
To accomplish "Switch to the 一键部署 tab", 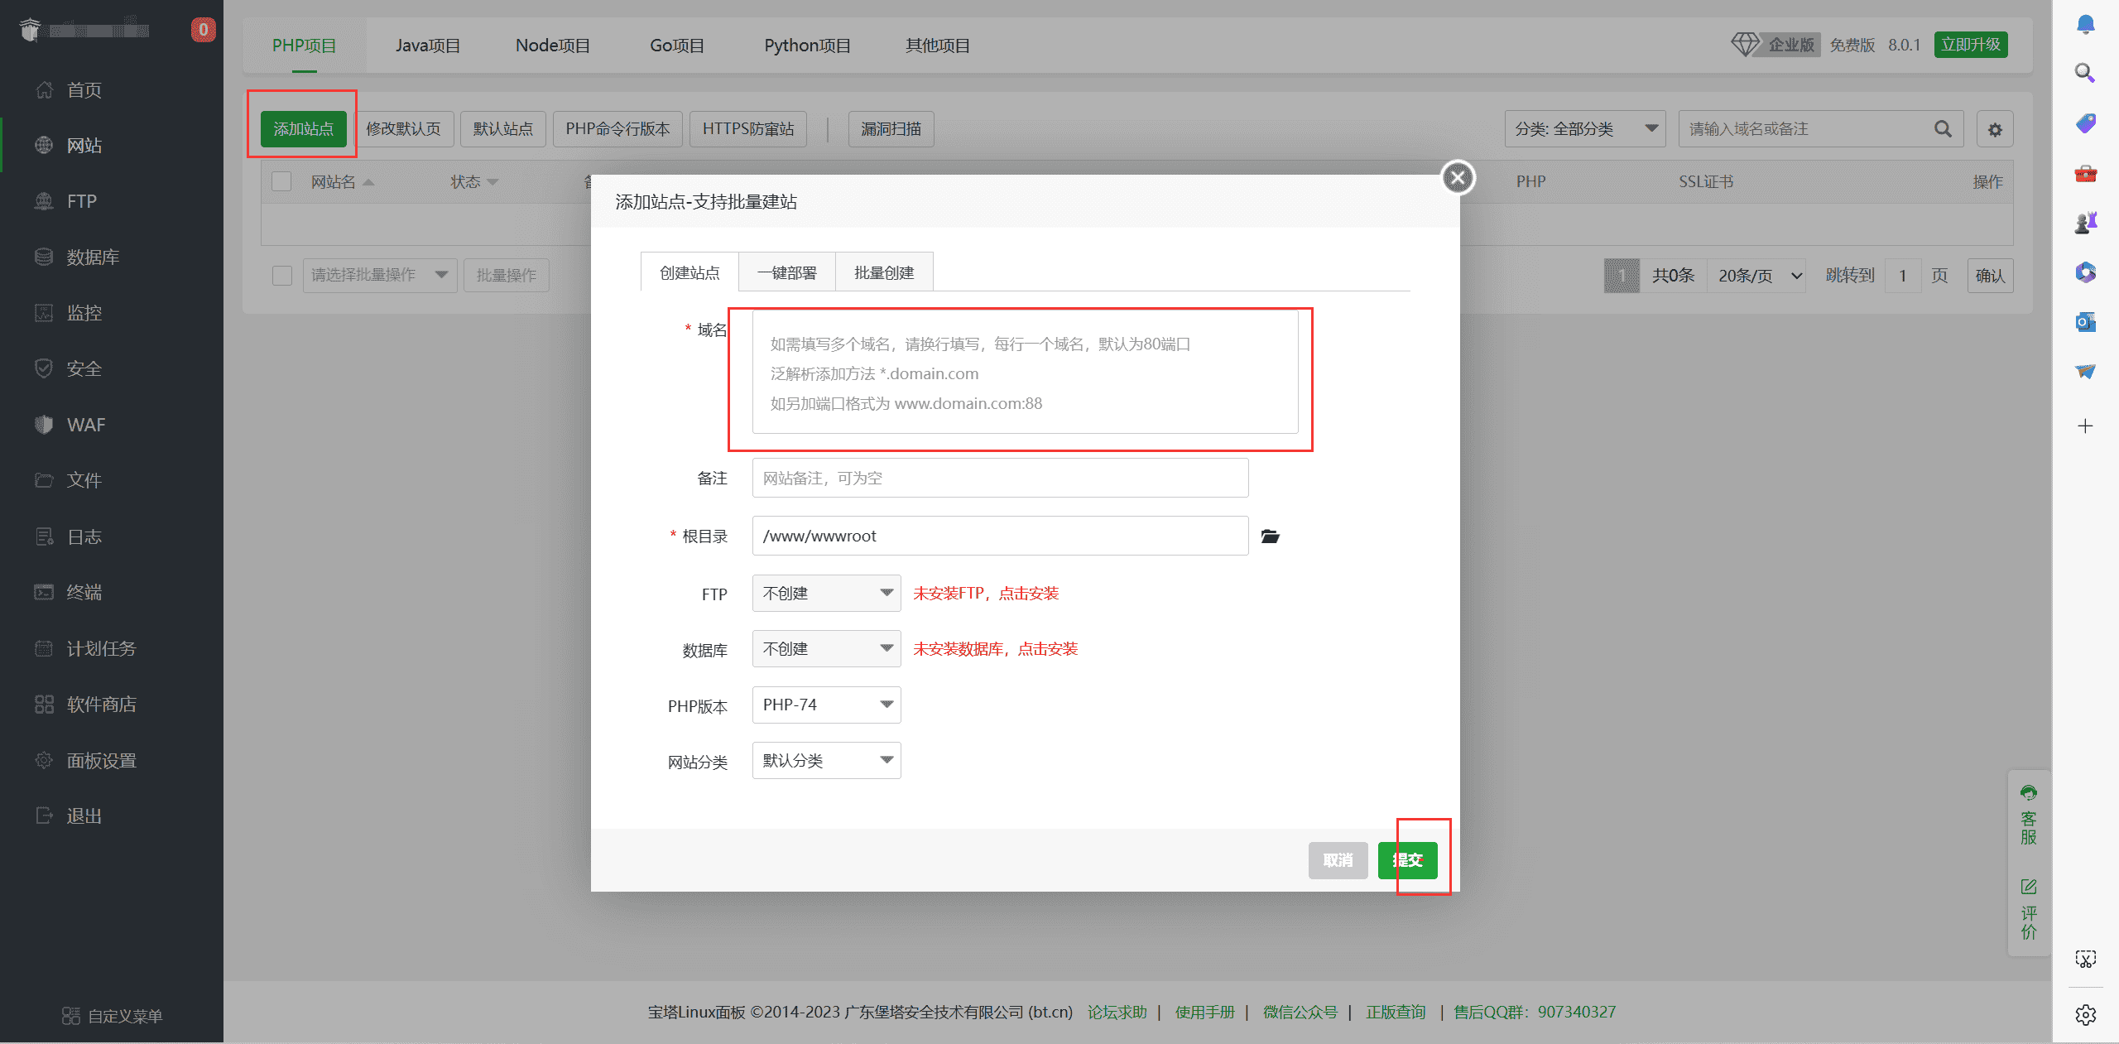I will (786, 272).
